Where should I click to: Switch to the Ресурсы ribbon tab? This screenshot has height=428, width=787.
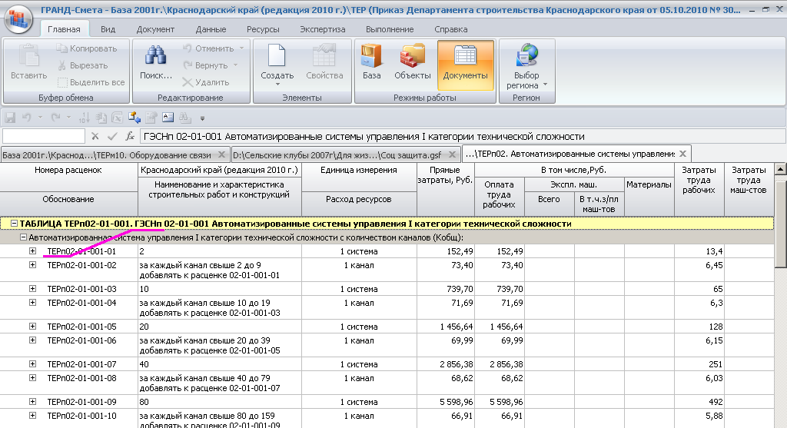pos(263,29)
